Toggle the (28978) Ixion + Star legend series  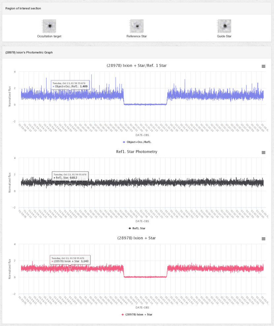coord(137,314)
